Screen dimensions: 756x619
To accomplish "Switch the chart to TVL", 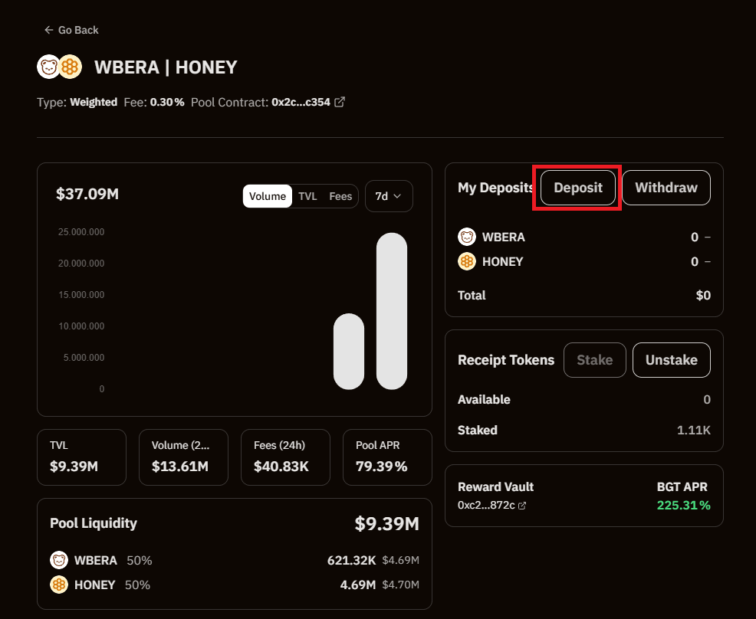I will pos(307,196).
